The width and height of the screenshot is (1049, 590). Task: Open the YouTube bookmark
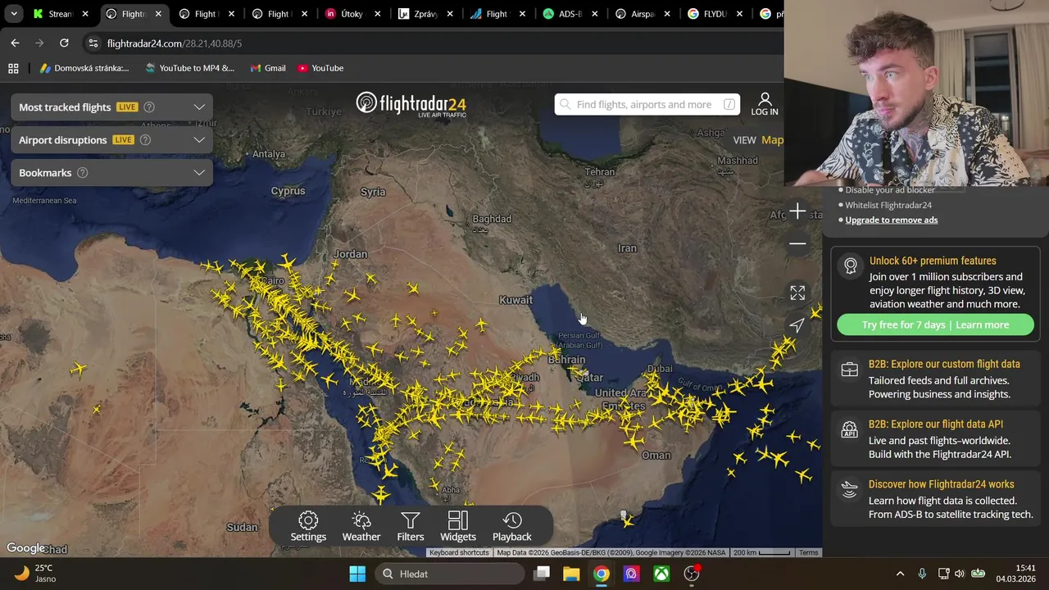pos(320,68)
